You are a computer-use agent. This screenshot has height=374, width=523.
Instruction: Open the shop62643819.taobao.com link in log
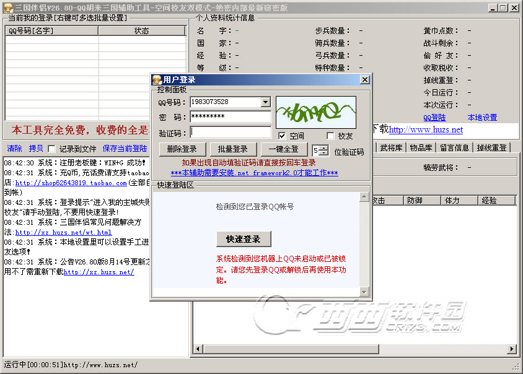71,183
